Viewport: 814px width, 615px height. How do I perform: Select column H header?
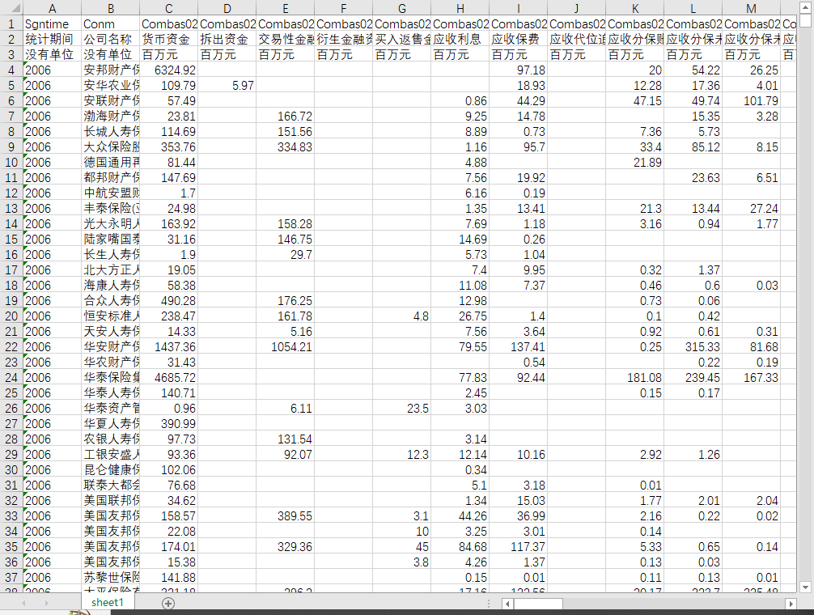click(460, 8)
